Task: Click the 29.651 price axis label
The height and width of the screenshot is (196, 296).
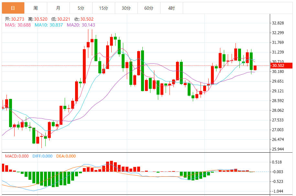Action: pyautogui.click(x=278, y=81)
